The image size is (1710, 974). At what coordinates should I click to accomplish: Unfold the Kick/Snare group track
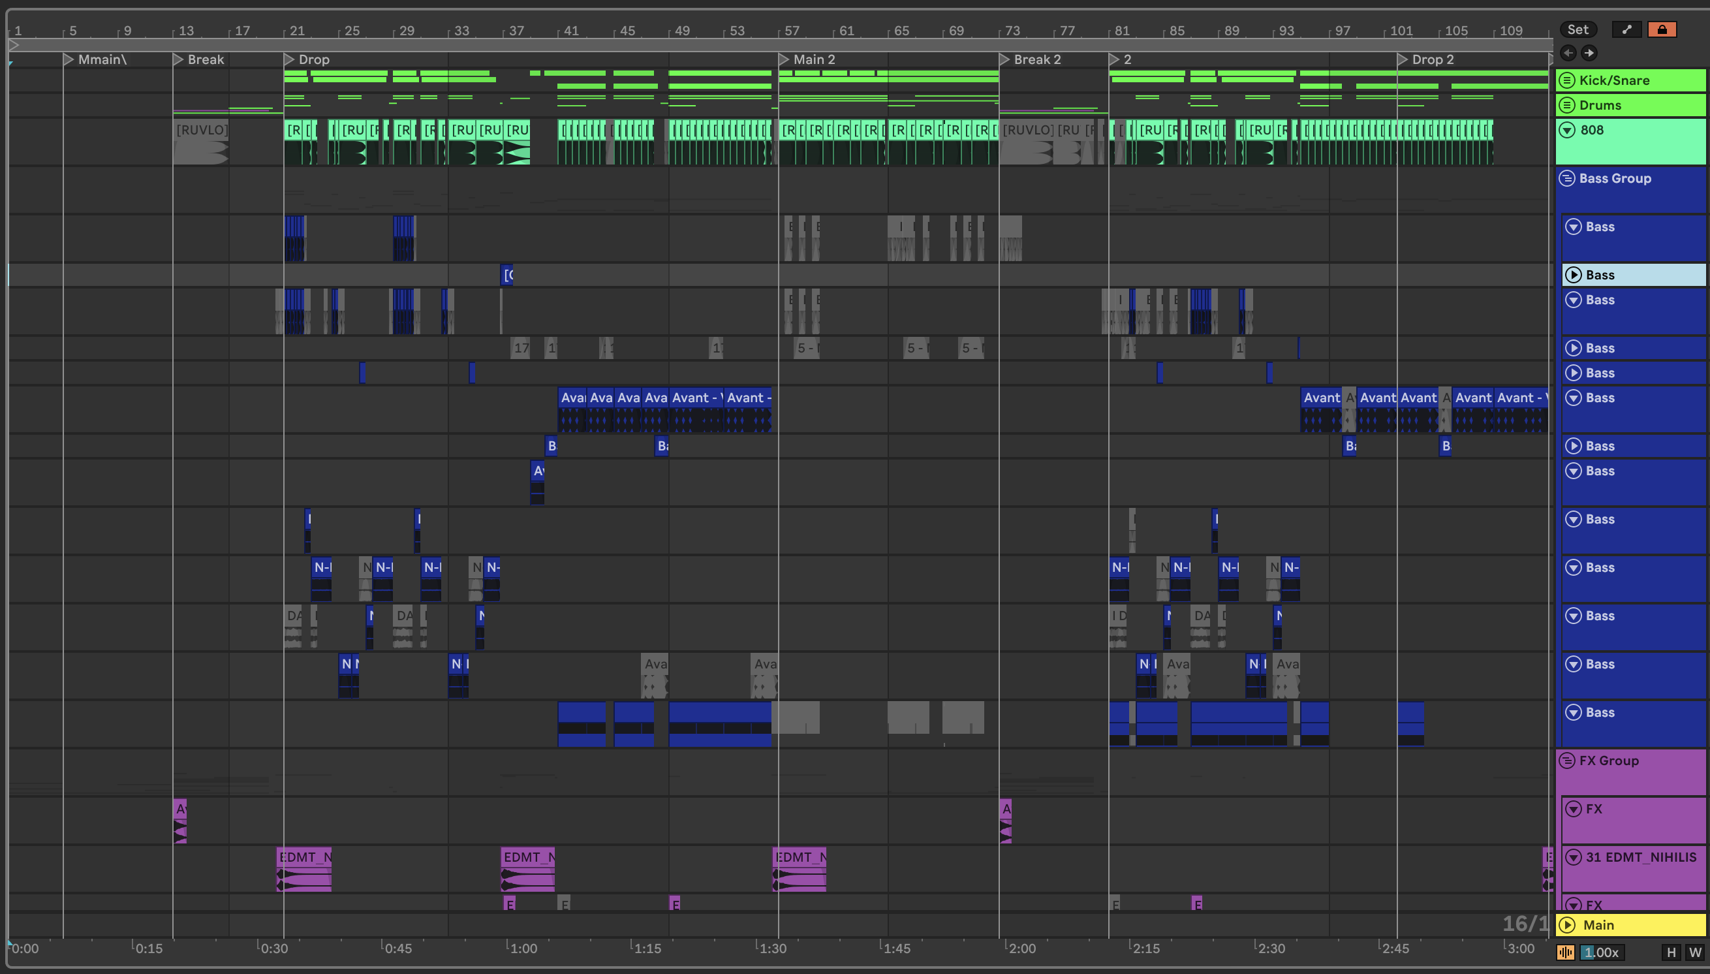(1567, 80)
